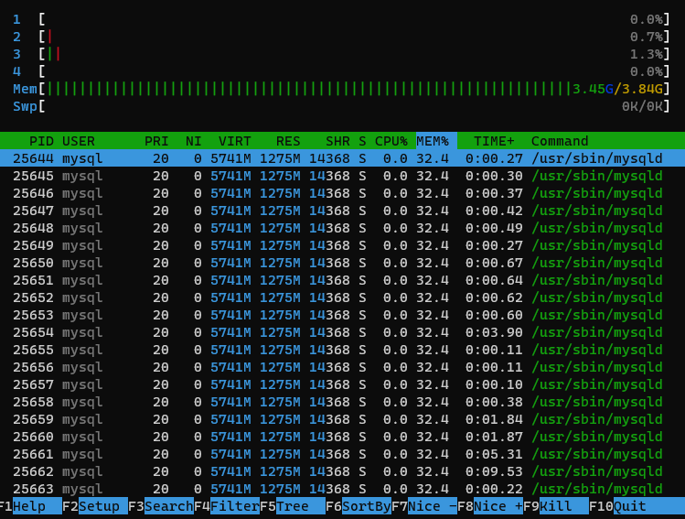Click Search in the function bar
The image size is (685, 519).
pos(169,506)
